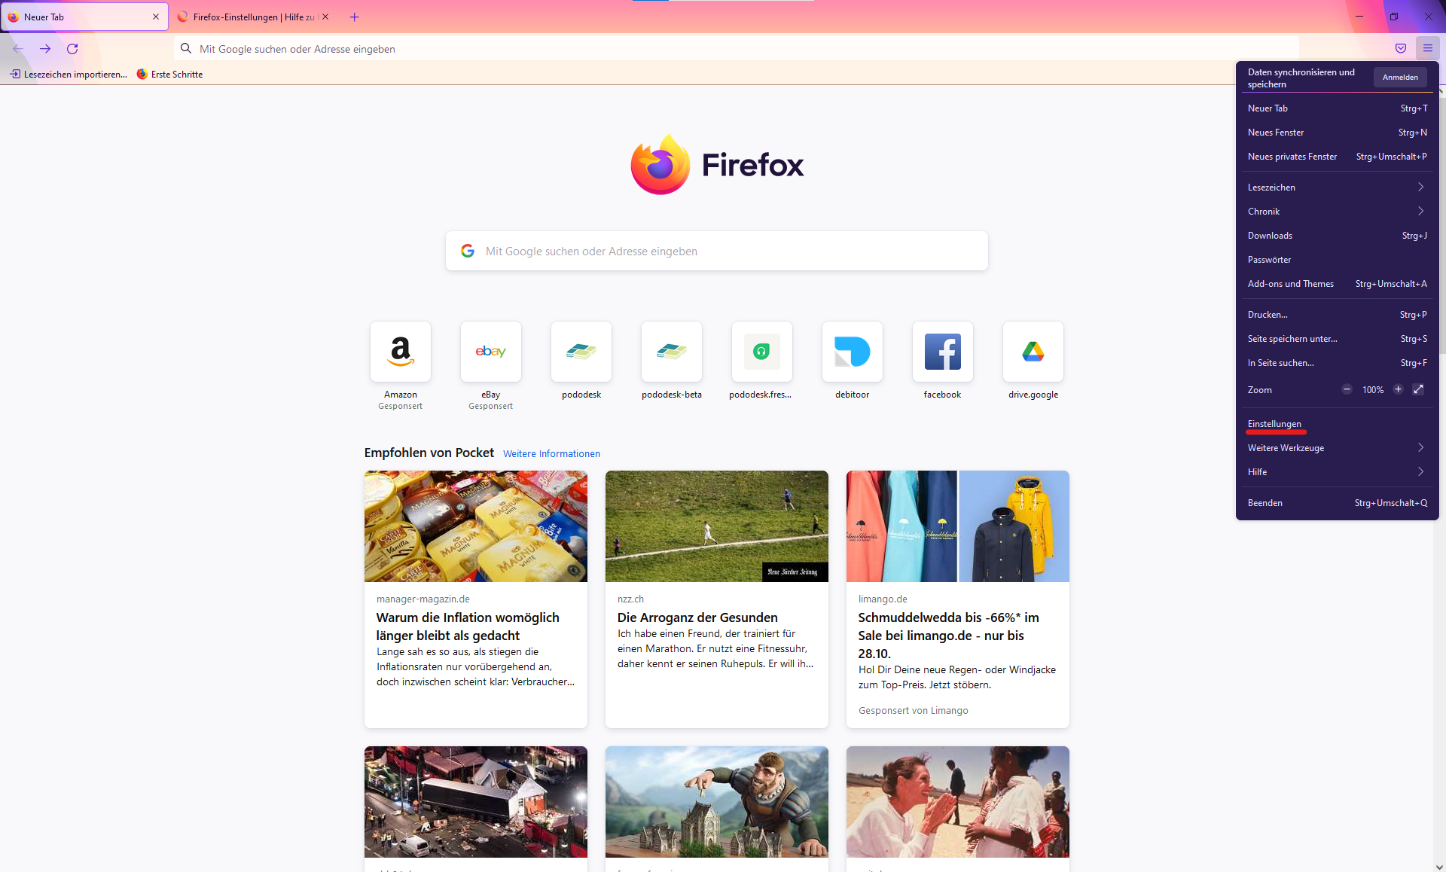Click the Anmelden button
This screenshot has height=872, width=1446.
1400,78
